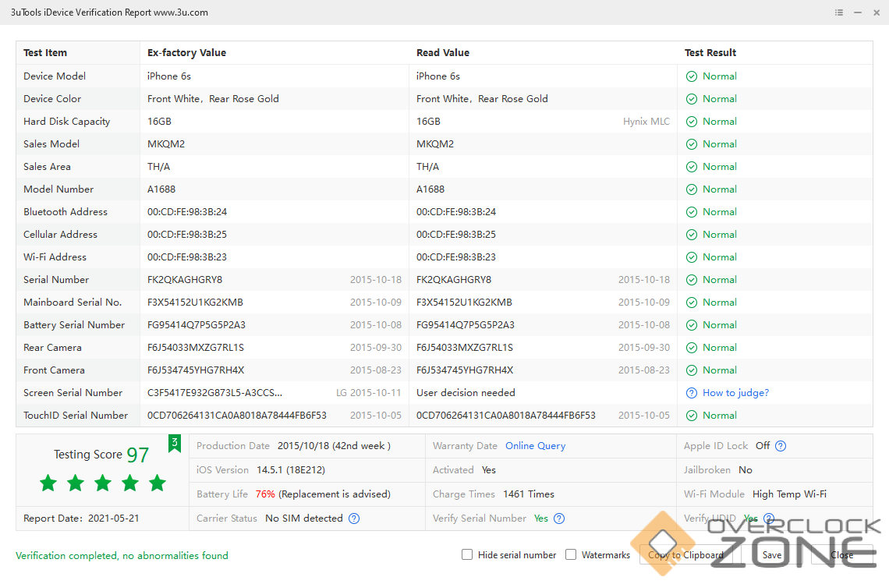Viewport: 889px width, 584px height.
Task: Toggle the Watermarks checkbox
Action: [571, 555]
